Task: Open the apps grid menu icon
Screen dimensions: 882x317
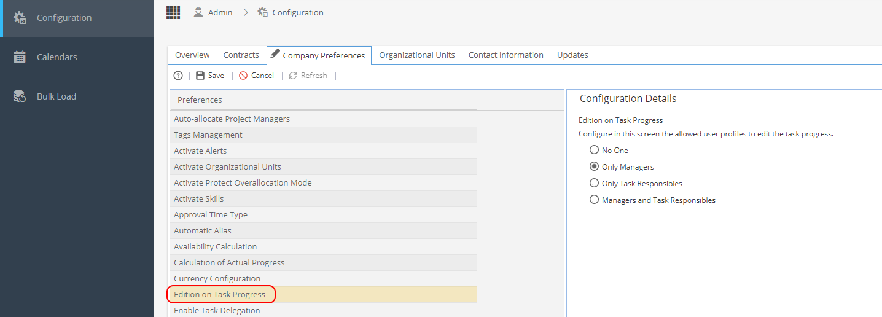Action: (173, 12)
